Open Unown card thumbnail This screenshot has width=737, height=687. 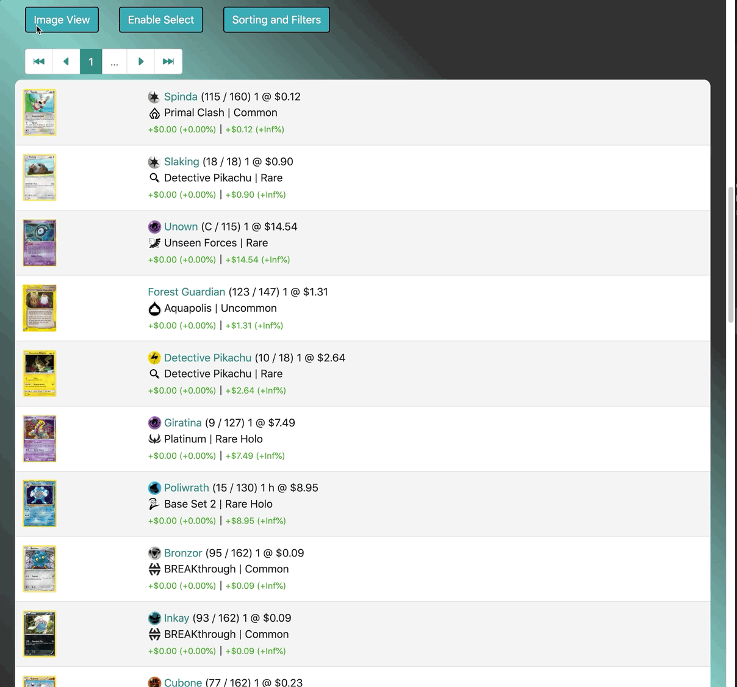point(40,243)
